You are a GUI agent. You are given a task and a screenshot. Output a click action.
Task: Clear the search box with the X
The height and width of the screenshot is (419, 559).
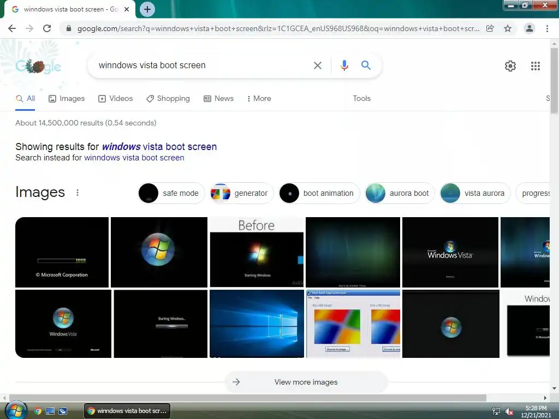coord(318,65)
